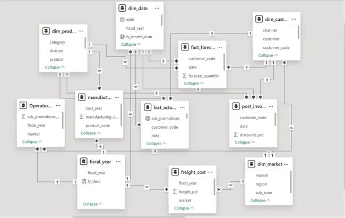Select the market field in freight_cost
The image size is (345, 218).
pyautogui.click(x=185, y=200)
